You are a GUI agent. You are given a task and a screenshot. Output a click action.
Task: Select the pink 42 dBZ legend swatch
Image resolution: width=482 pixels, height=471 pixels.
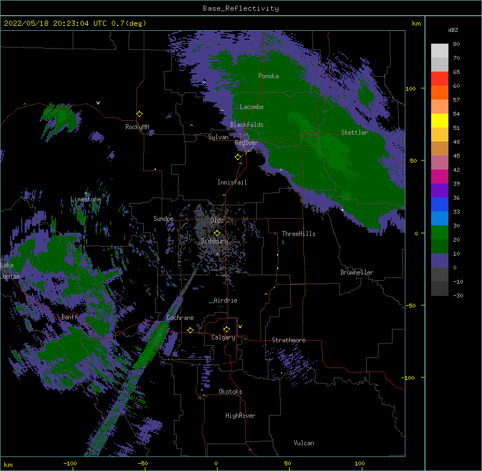pyautogui.click(x=440, y=162)
